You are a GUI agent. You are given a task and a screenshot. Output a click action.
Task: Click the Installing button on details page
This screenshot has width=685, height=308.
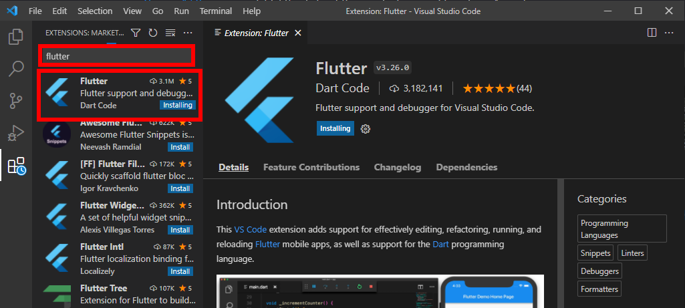pos(335,128)
